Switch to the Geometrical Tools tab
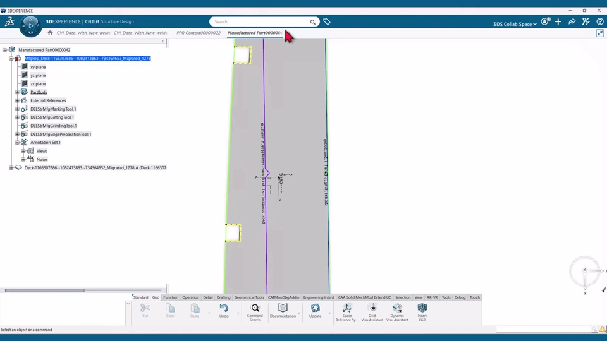 [249, 297]
